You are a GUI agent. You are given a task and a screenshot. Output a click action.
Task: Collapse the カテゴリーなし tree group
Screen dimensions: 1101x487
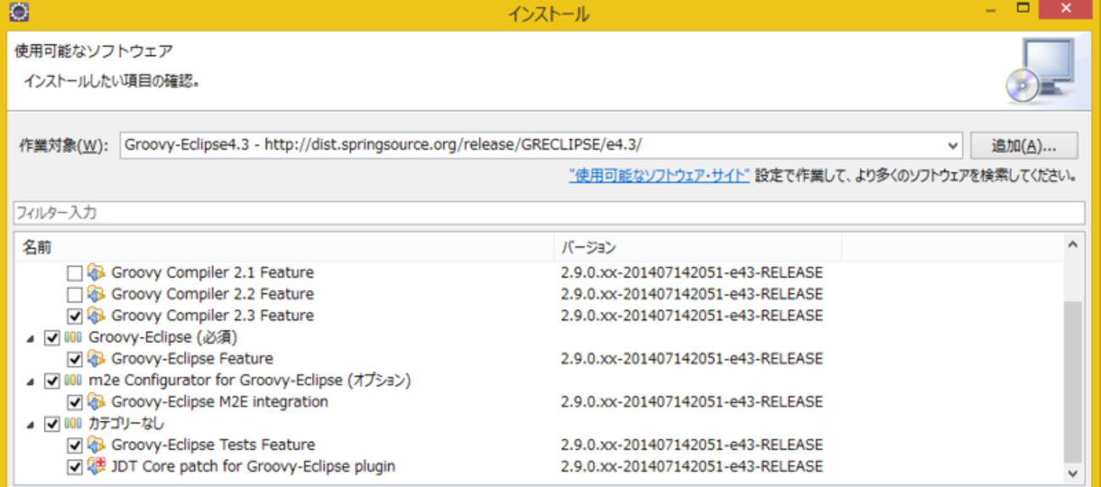point(31,424)
